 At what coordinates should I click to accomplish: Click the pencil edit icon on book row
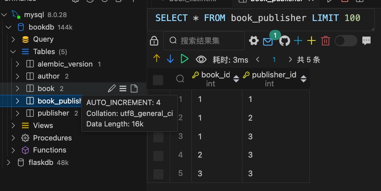[112, 88]
